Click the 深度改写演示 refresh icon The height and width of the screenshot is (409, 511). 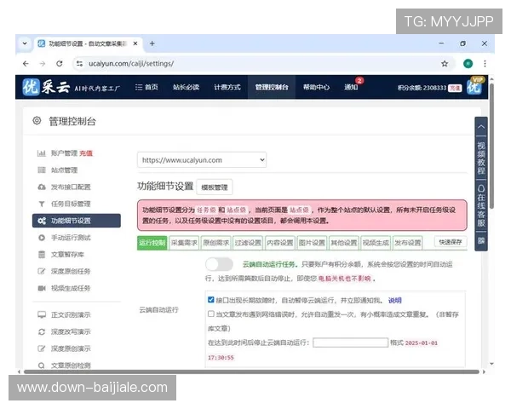click(42, 331)
